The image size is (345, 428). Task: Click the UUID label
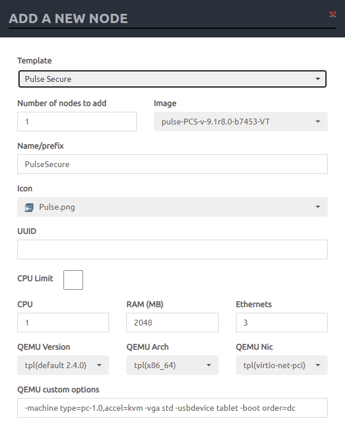tap(27, 231)
